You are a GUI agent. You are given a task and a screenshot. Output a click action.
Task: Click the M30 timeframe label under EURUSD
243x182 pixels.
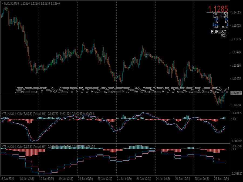click(224, 36)
